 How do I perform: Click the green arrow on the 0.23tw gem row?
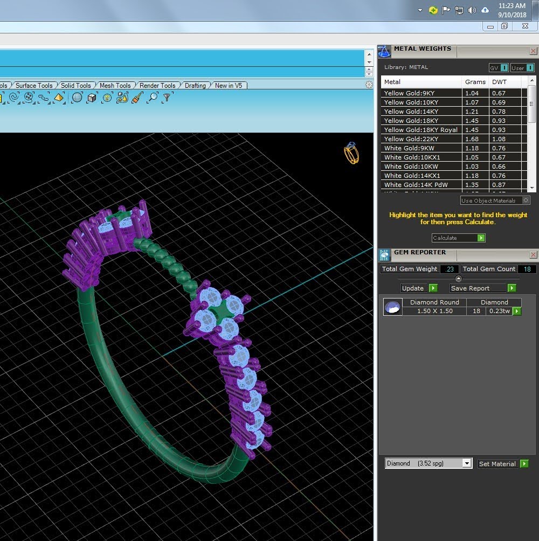click(x=516, y=311)
